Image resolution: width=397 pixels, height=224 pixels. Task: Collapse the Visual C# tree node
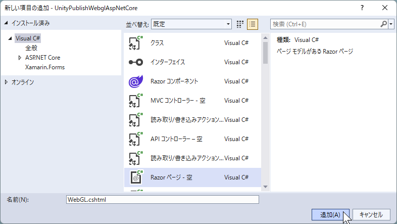10,38
